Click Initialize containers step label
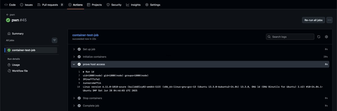Image resolution: width=337 pixels, height=111 pixels. pos(95,57)
